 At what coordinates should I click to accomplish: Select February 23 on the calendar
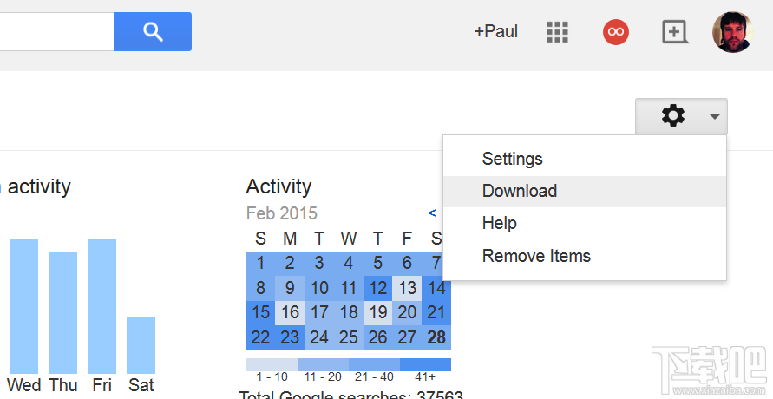(x=290, y=337)
